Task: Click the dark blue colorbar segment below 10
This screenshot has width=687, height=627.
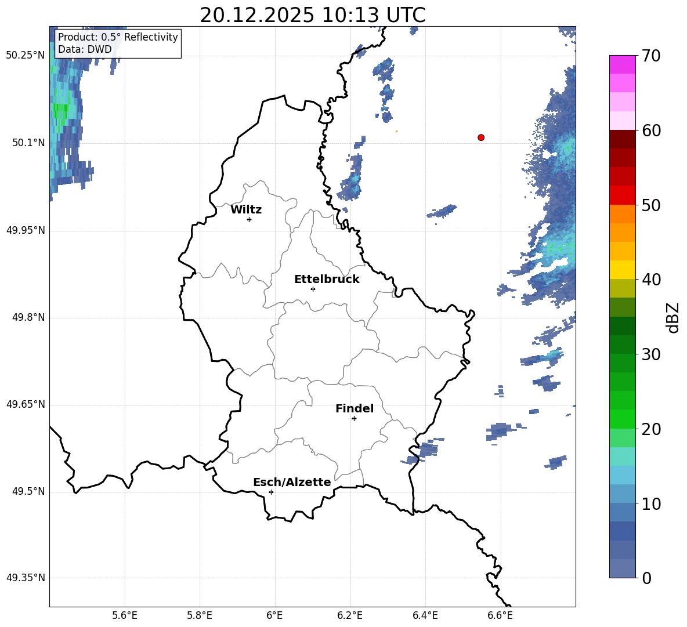Action: coord(622,531)
